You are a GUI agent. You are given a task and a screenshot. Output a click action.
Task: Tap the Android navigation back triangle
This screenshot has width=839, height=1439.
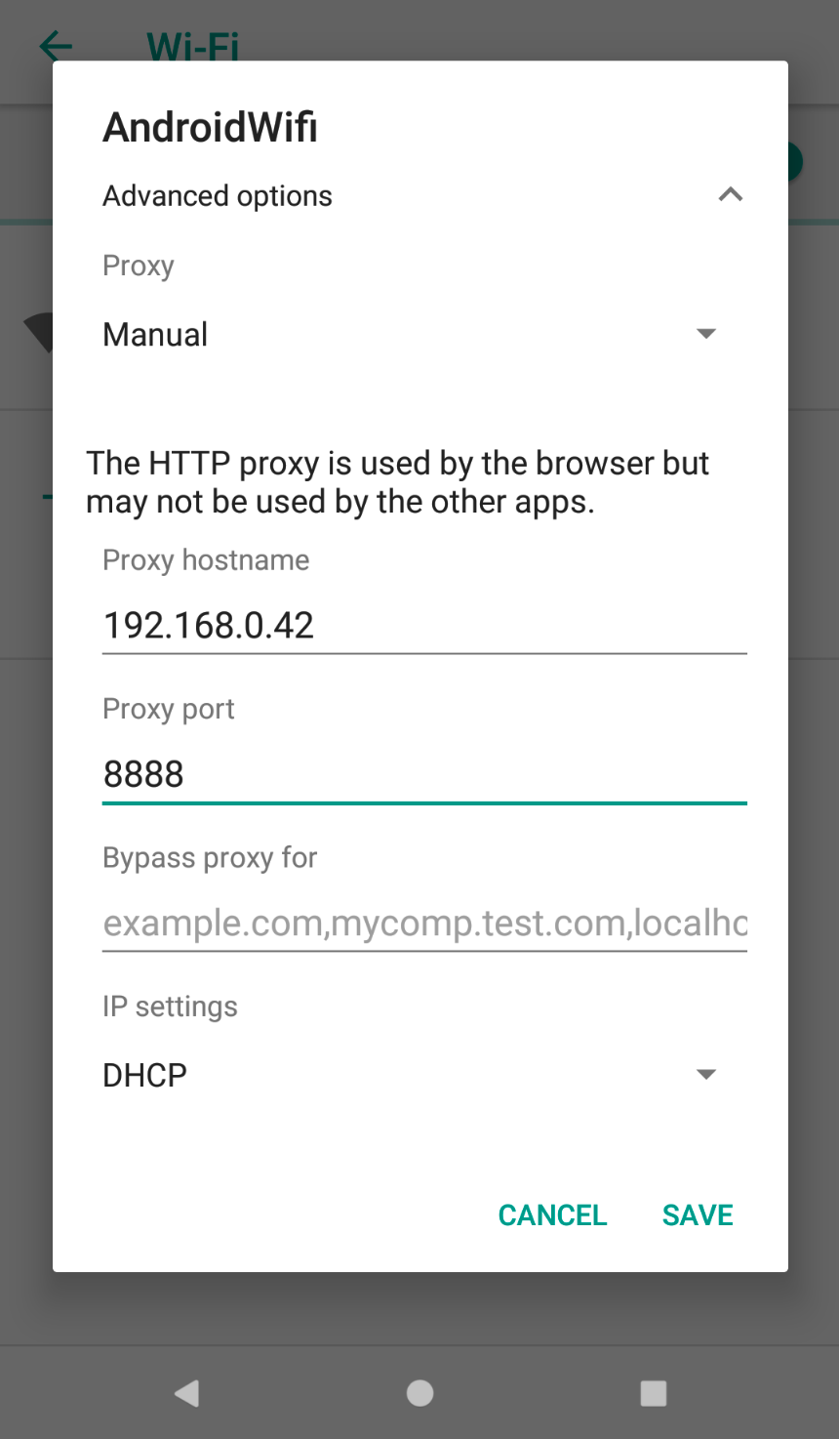point(186,1392)
